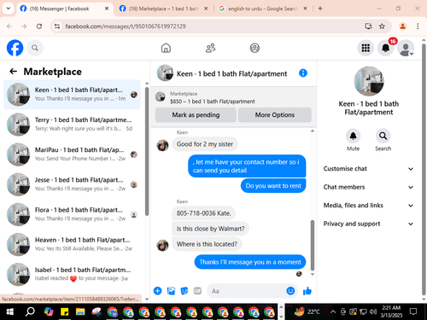Open the account profile avatar menu

point(406,48)
